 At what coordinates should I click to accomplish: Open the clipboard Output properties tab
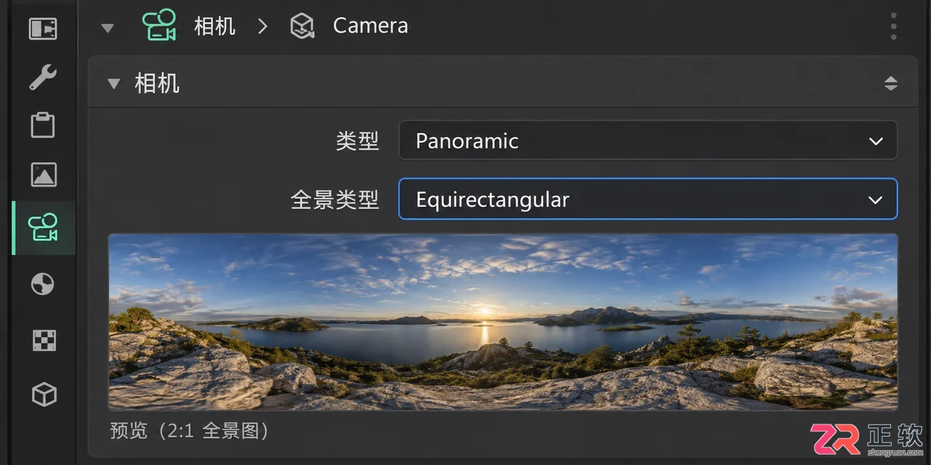point(43,125)
